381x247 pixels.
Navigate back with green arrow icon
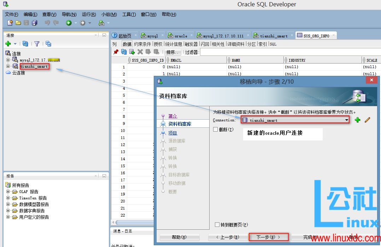[69, 23]
